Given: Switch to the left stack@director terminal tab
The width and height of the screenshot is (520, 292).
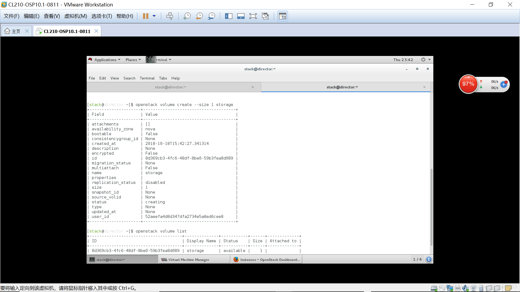Looking at the screenshot, I should tap(170, 87).
